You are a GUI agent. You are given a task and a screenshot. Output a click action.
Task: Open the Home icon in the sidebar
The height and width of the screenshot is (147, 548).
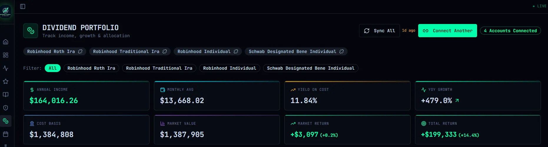6,42
